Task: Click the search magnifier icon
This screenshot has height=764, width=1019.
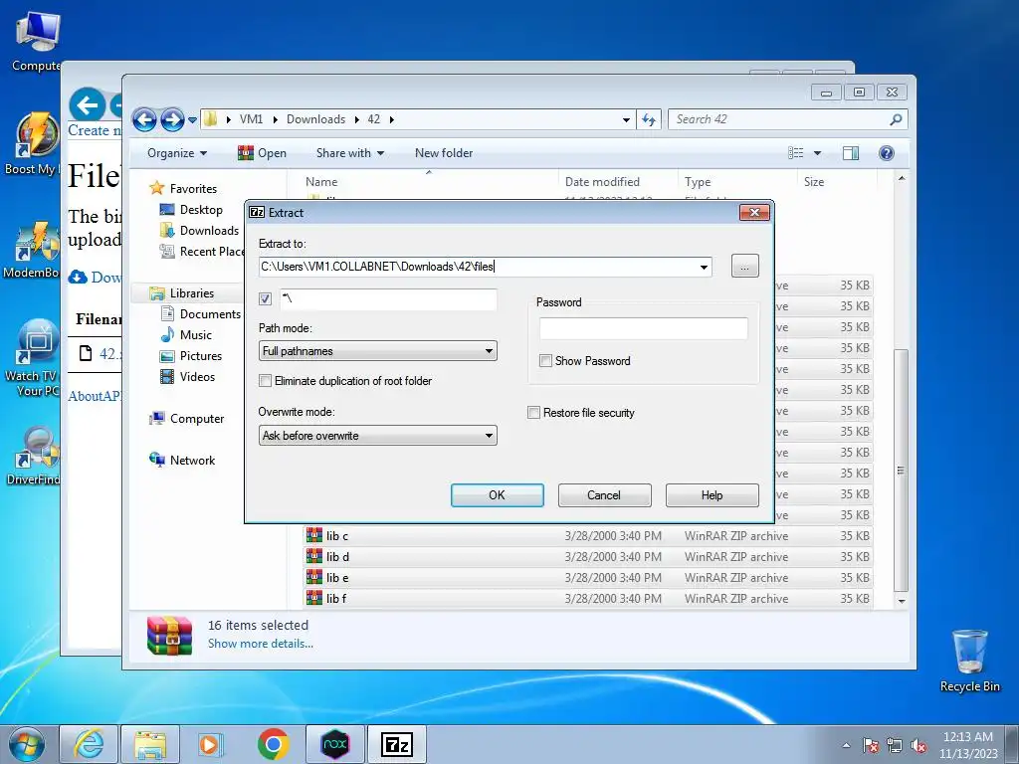Action: click(x=897, y=119)
